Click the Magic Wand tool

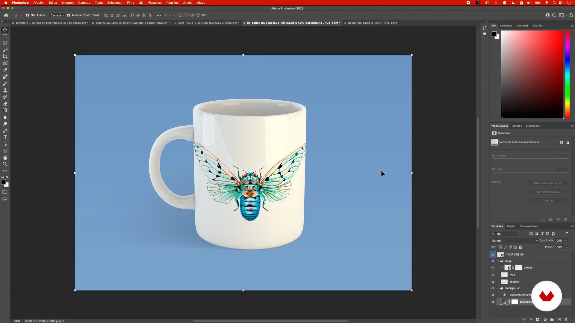pyautogui.click(x=5, y=50)
